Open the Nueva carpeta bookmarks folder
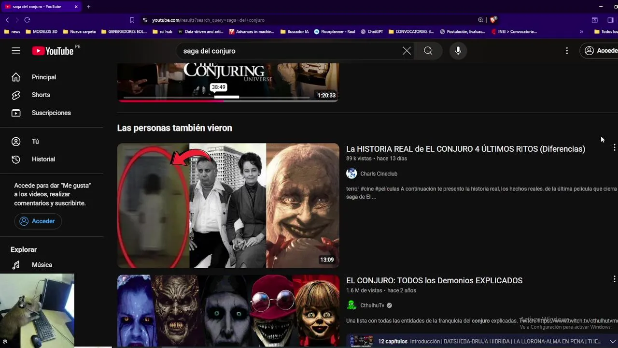The width and height of the screenshot is (618, 348). click(79, 31)
